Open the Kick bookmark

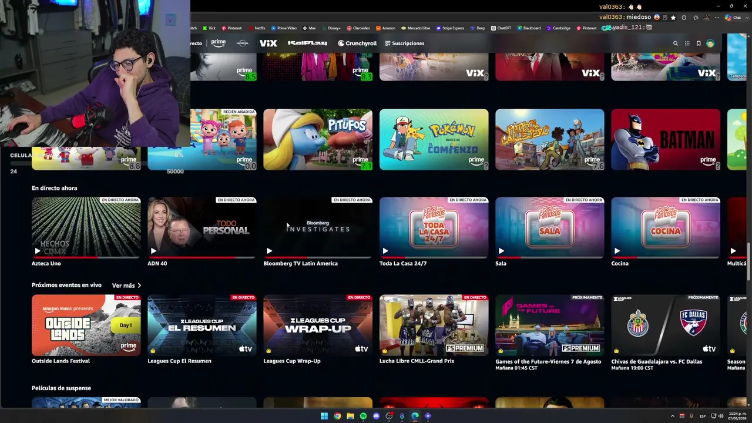click(209, 28)
